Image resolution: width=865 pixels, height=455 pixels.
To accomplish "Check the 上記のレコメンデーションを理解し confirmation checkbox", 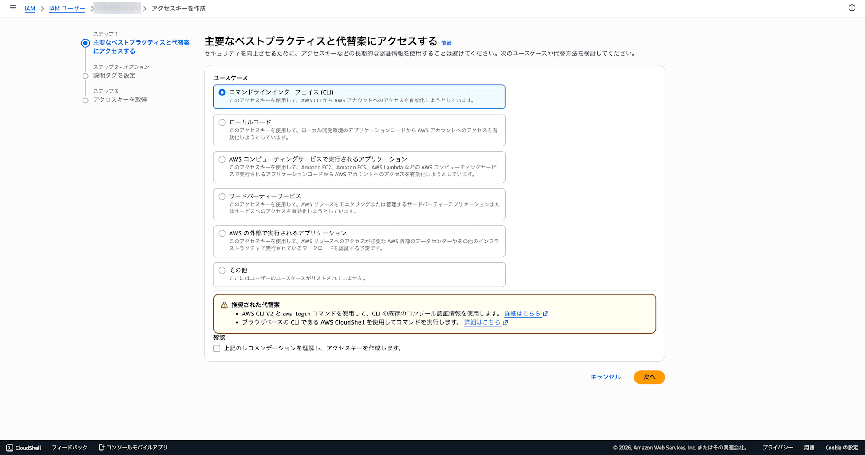I will pyautogui.click(x=217, y=348).
